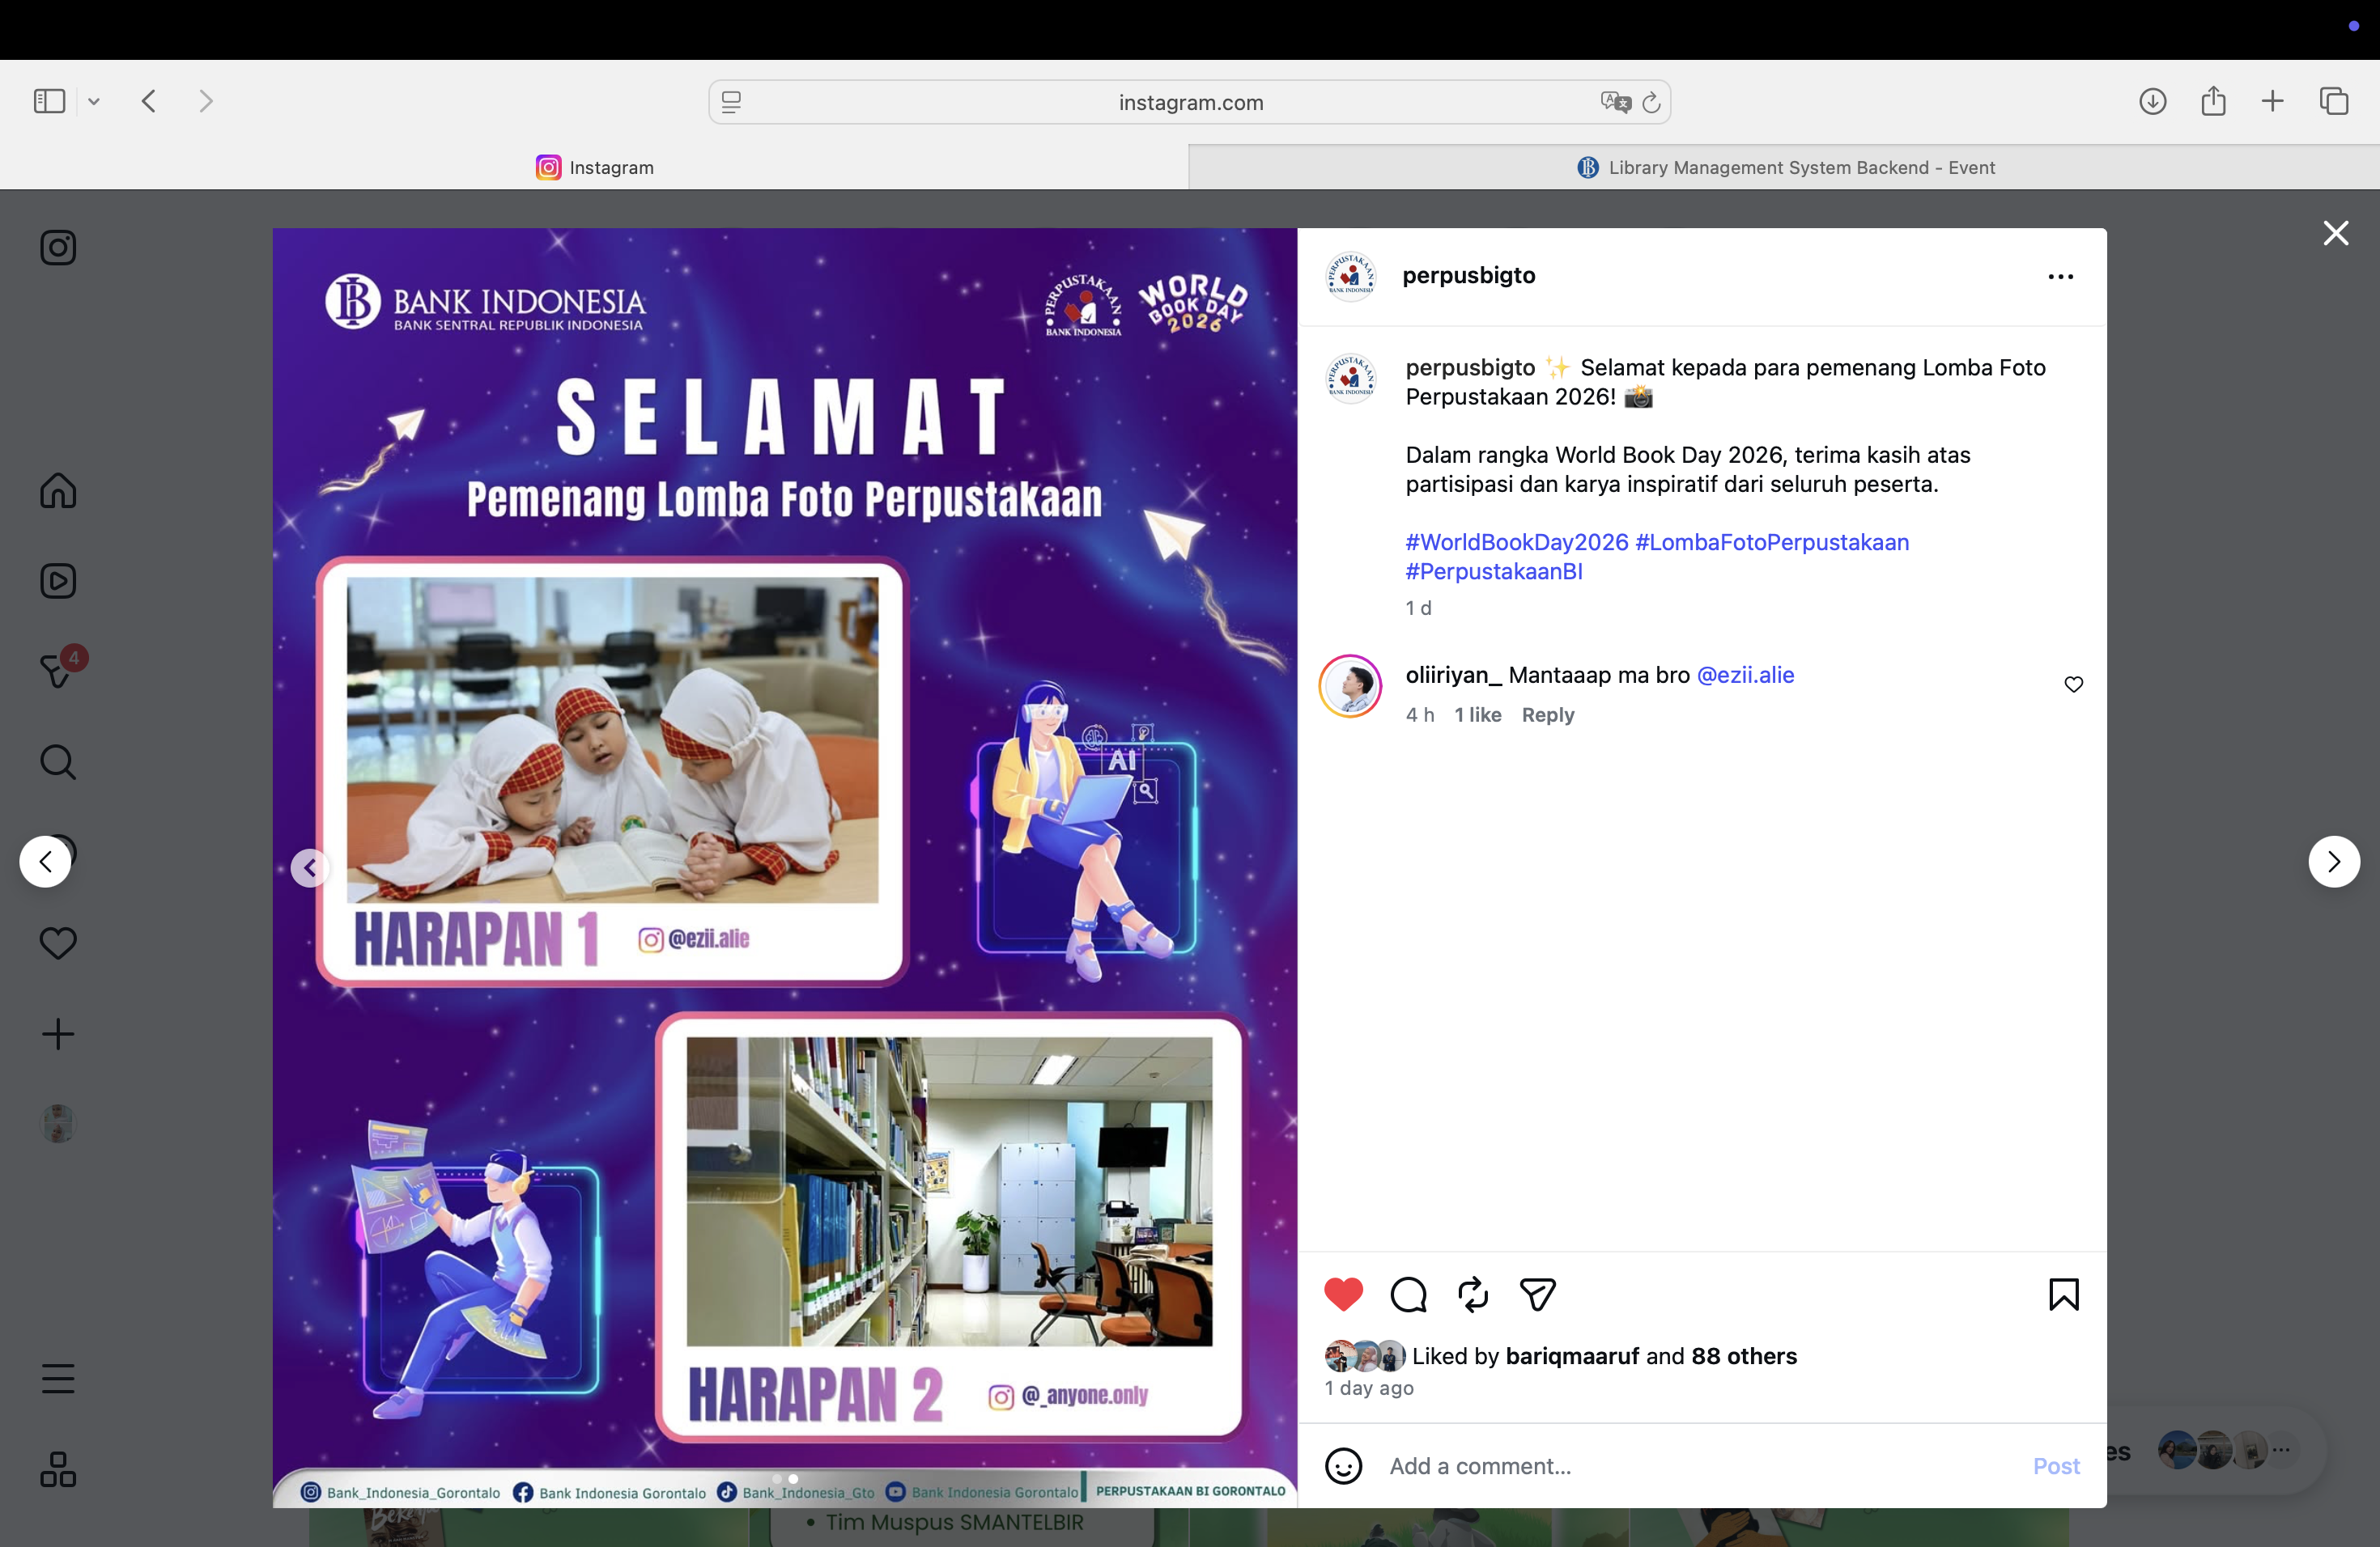Open emoji picker in comment field
Viewport: 2380px width, 1547px height.
[1343, 1466]
